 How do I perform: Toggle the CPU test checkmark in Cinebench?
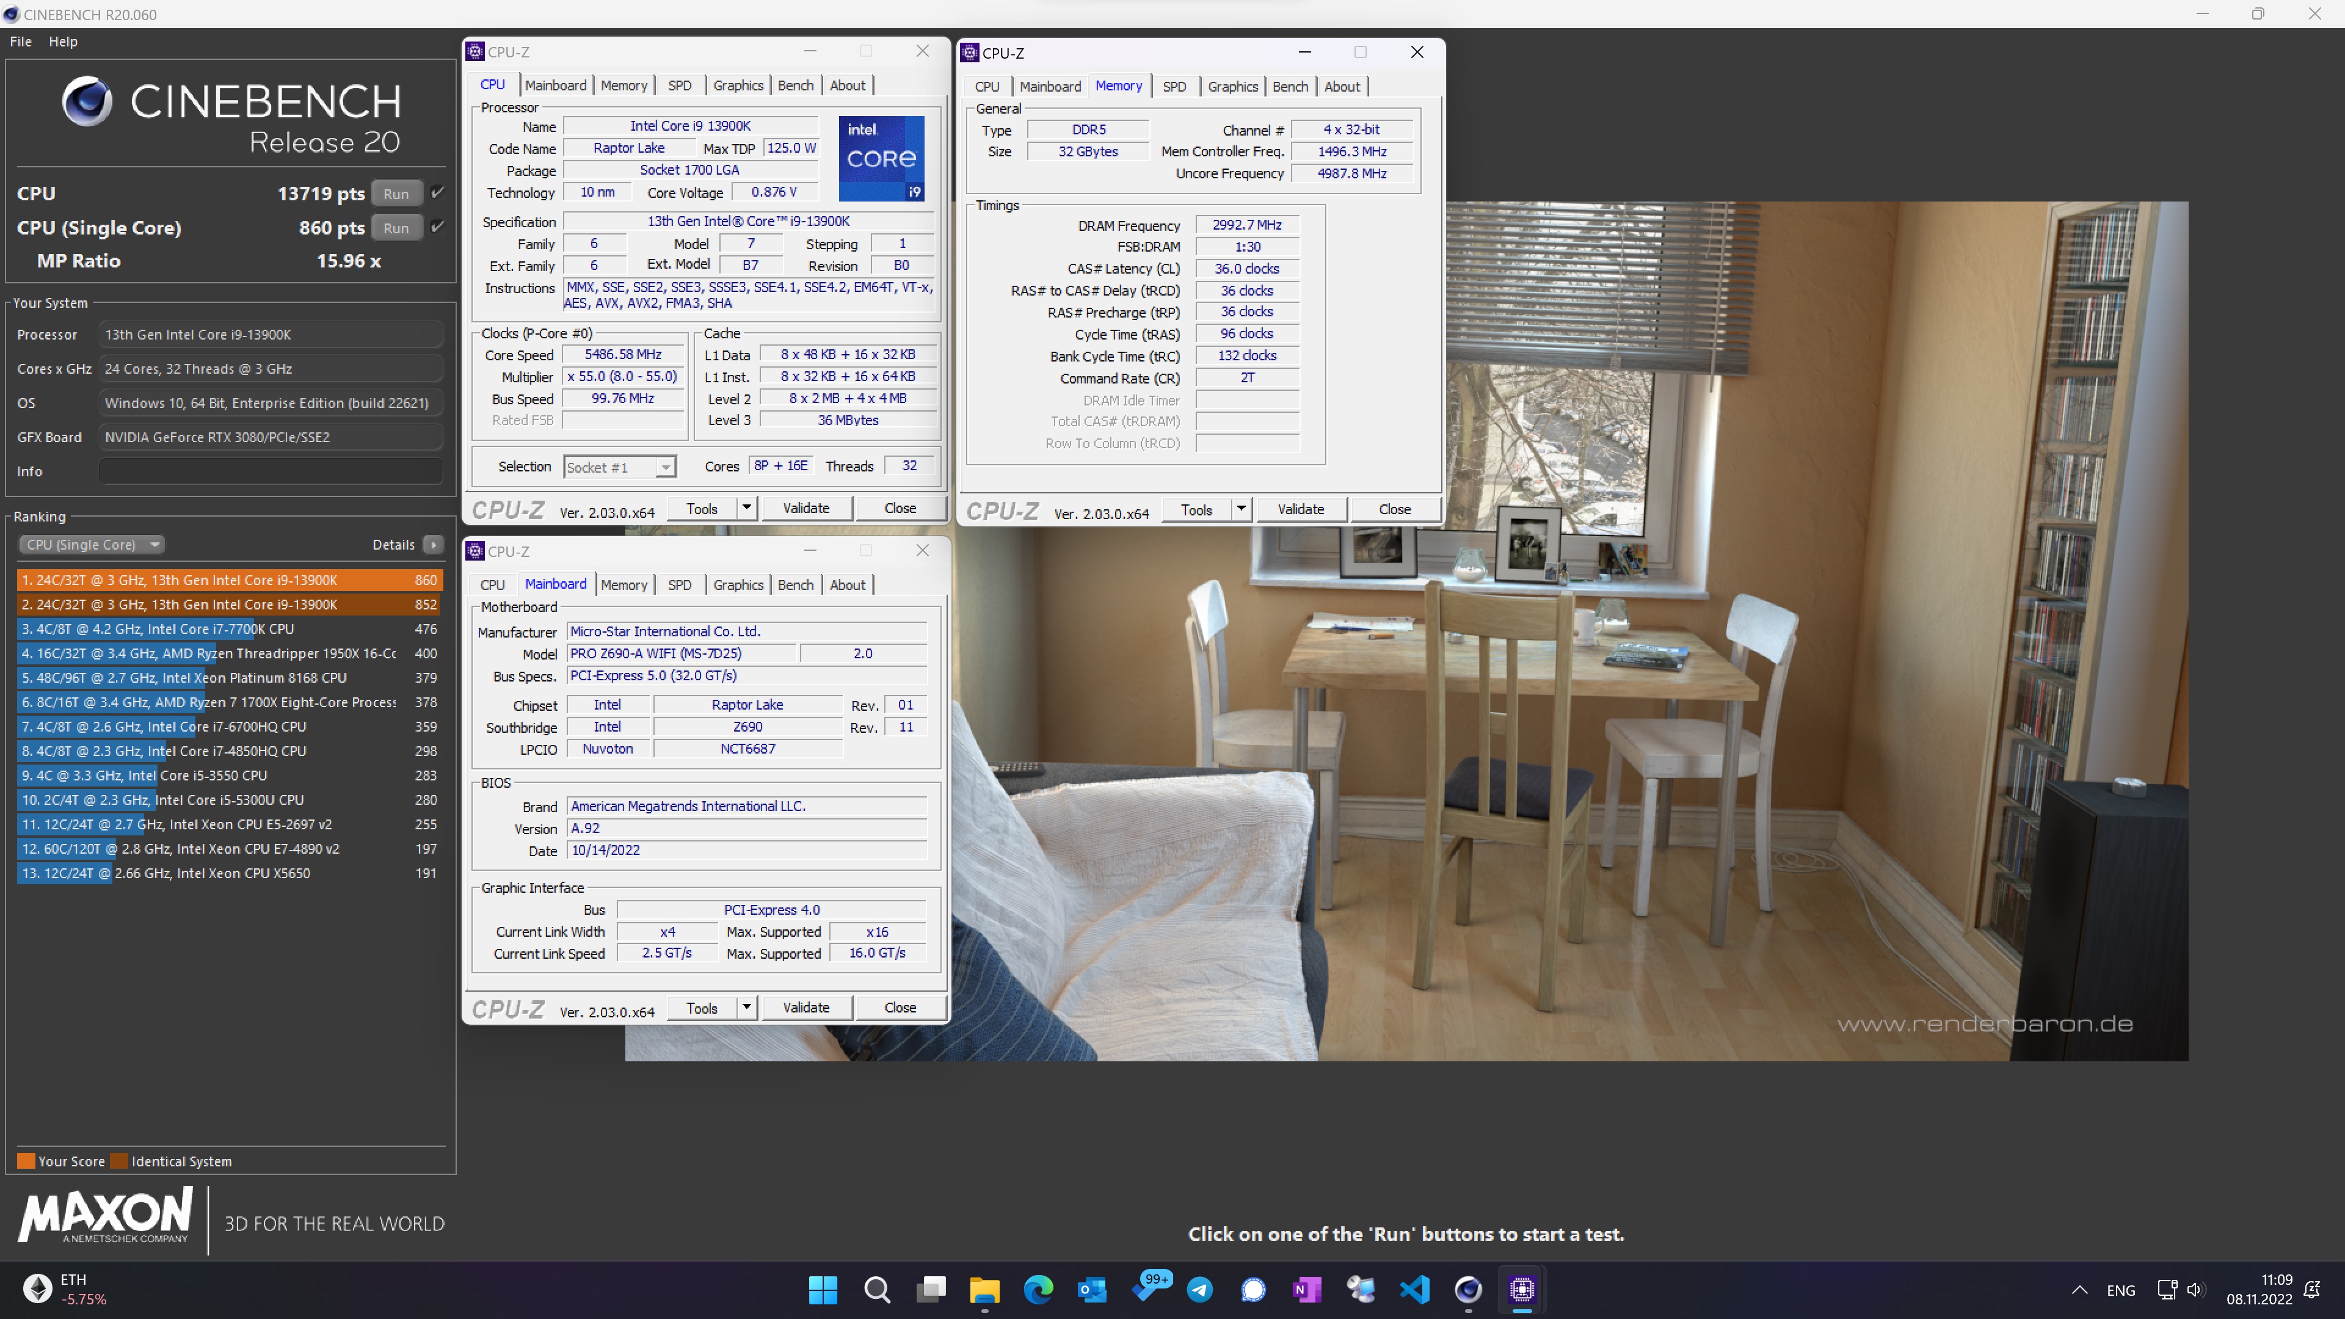coord(438,192)
